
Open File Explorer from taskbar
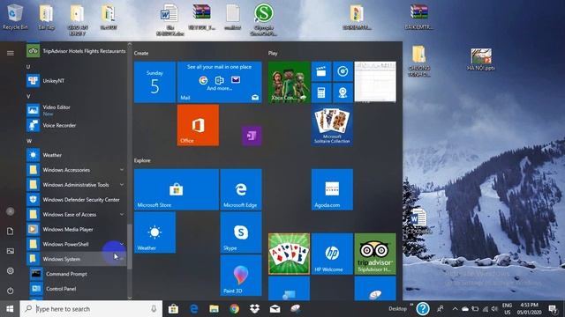click(x=214, y=309)
